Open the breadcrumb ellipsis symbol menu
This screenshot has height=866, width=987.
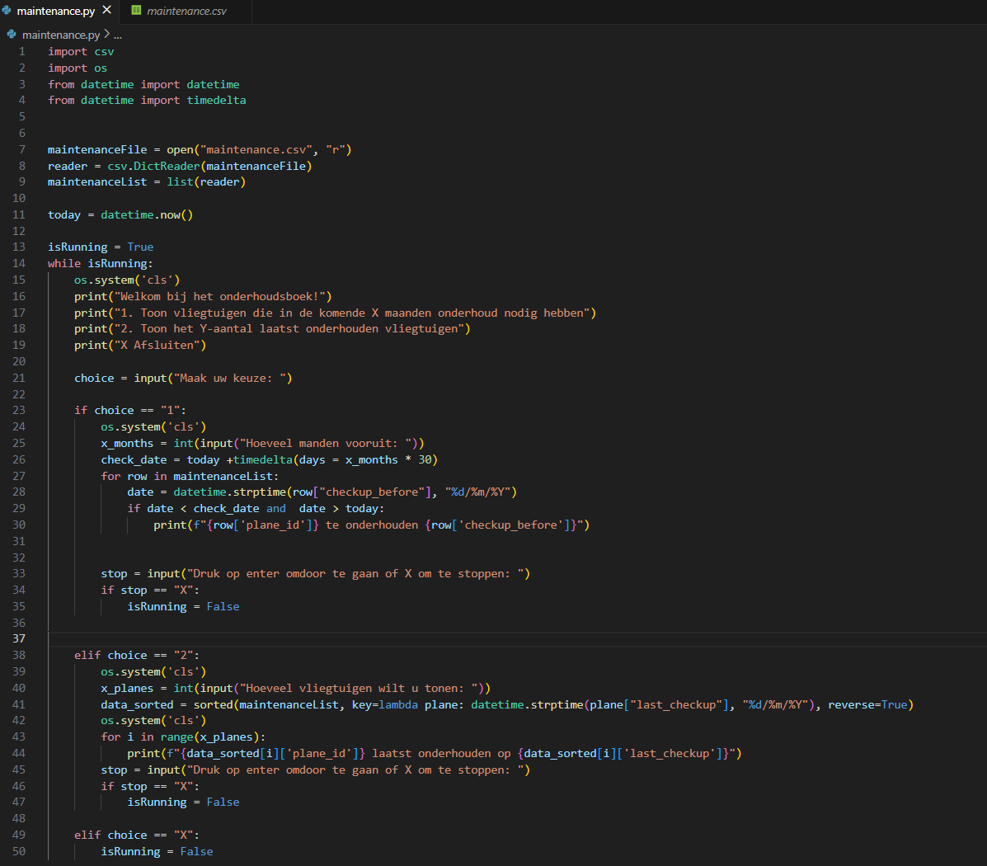(x=118, y=35)
